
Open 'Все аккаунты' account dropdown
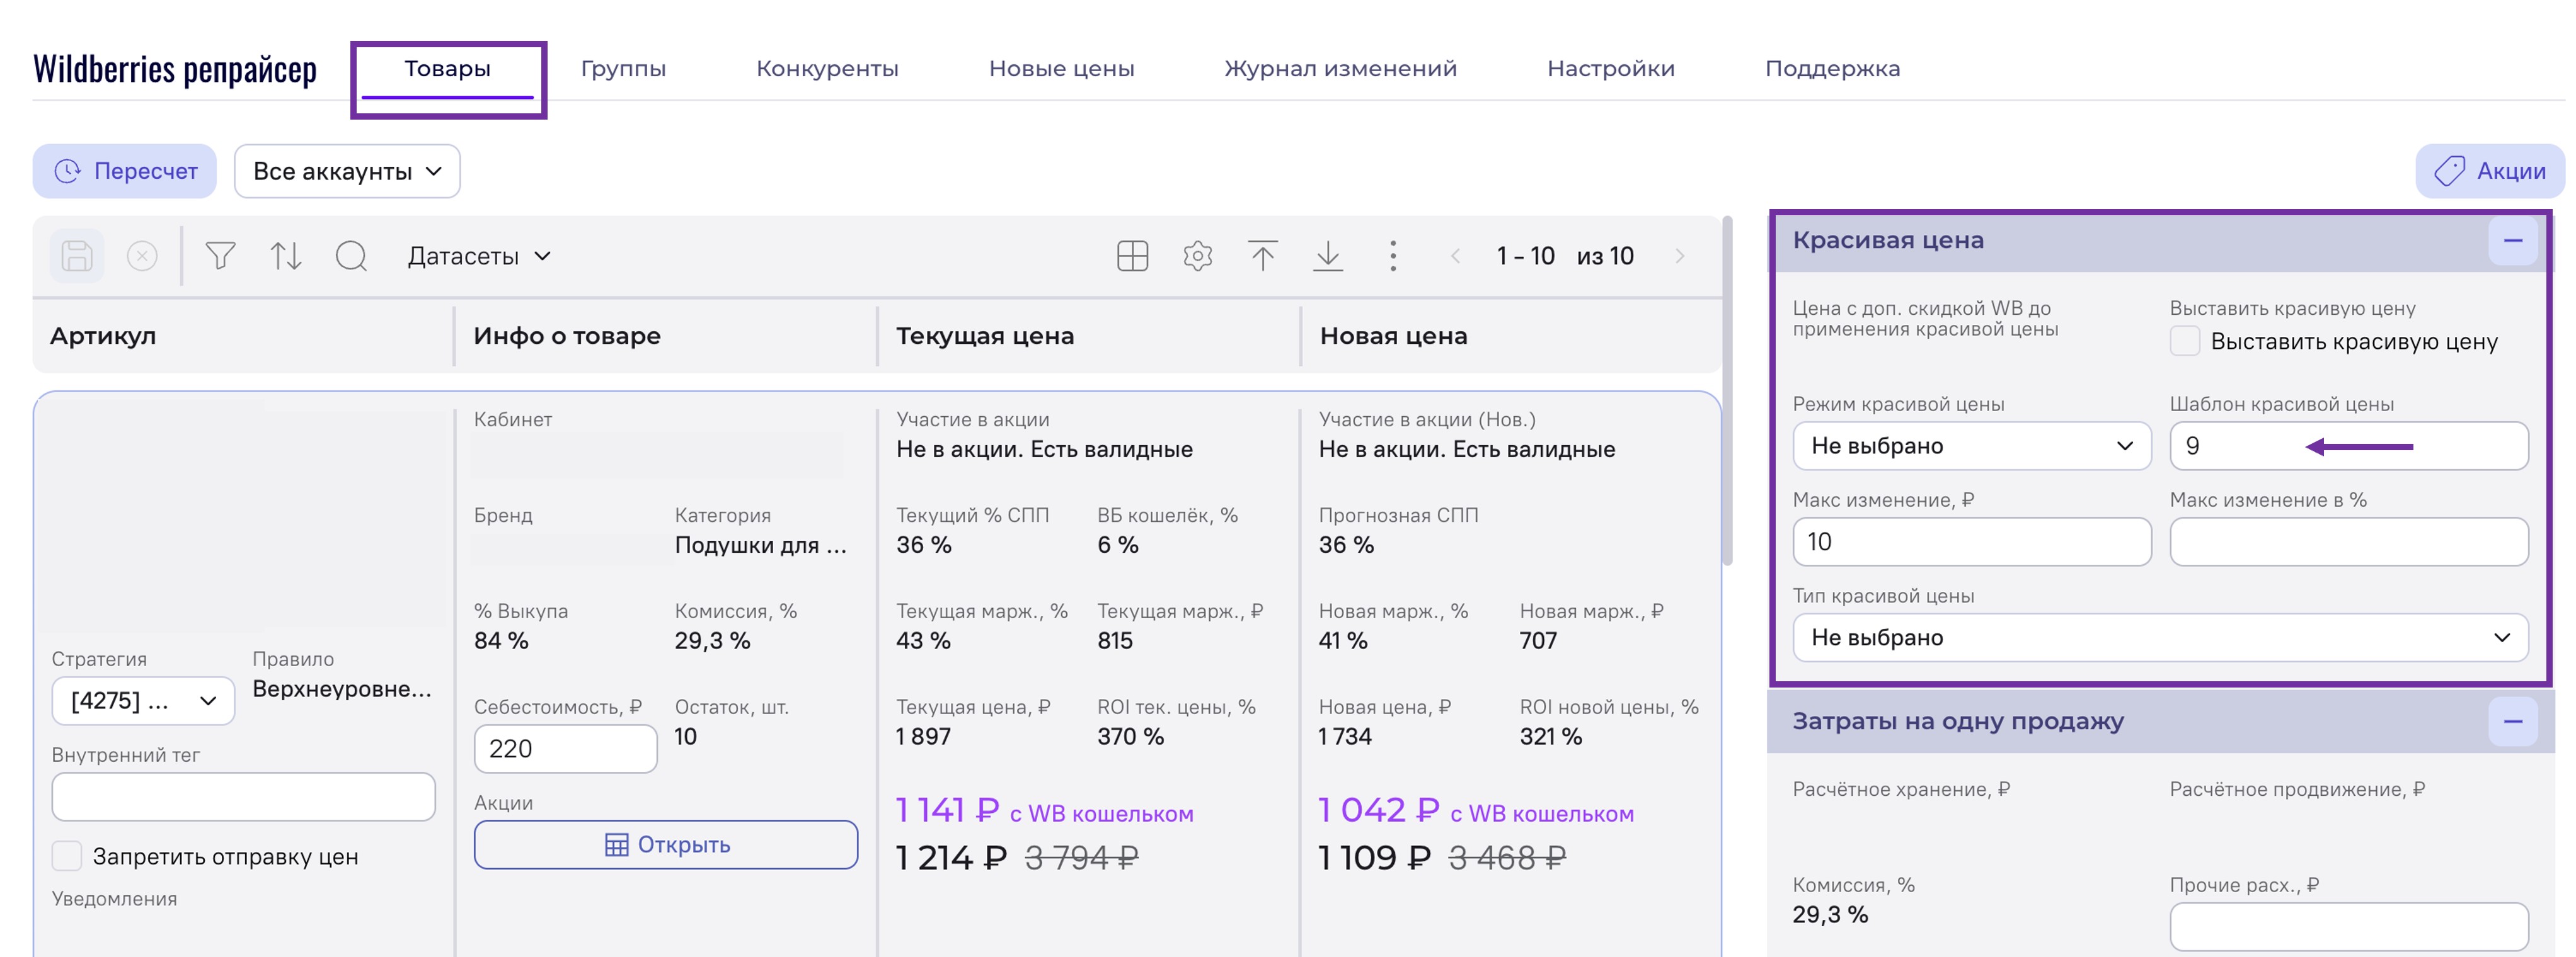(x=347, y=172)
